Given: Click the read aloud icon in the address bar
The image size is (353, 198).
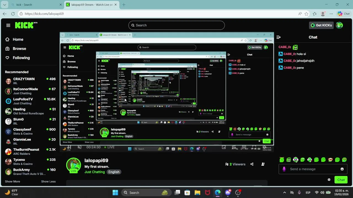Looking at the screenshot, I should (x=300, y=14).
